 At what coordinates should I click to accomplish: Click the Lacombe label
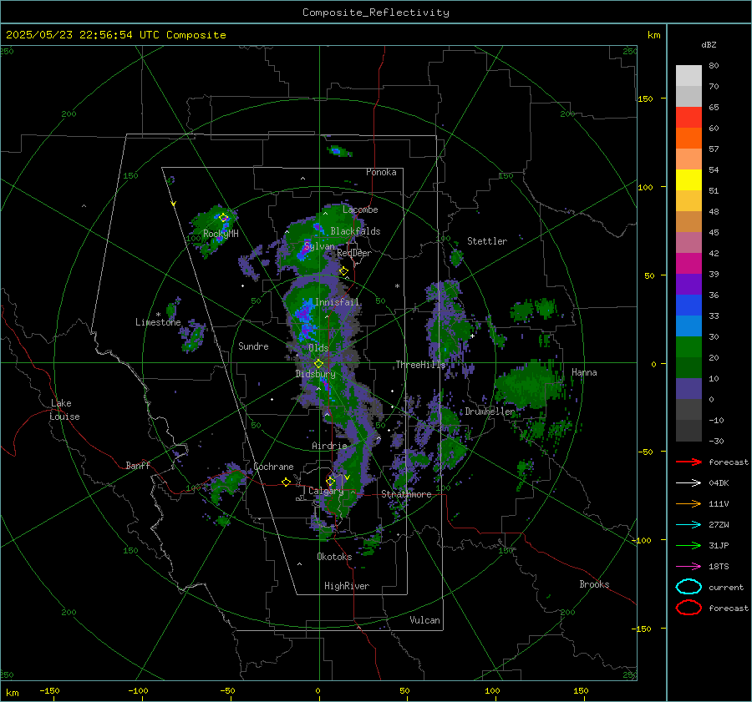[360, 210]
